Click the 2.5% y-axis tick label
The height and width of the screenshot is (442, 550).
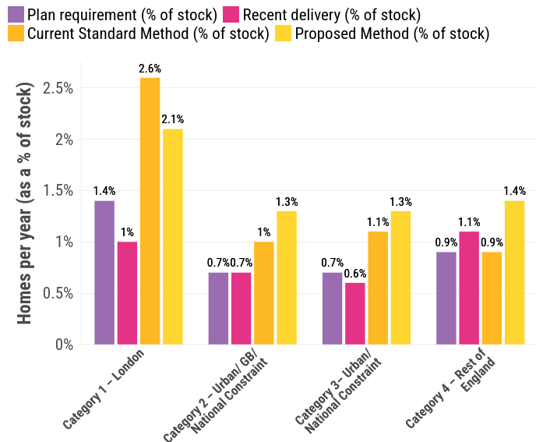tap(58, 88)
